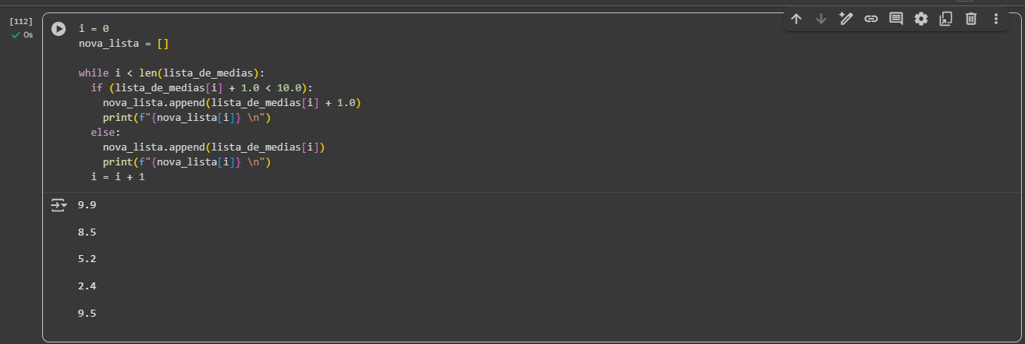The width and height of the screenshot is (1025, 344).
Task: Click the 9.9 output value
Action: pyautogui.click(x=87, y=205)
